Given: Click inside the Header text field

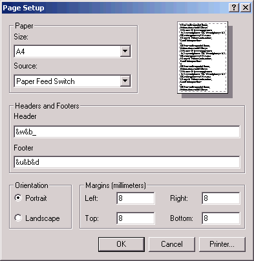Looking at the screenshot, I should [x=127, y=132].
